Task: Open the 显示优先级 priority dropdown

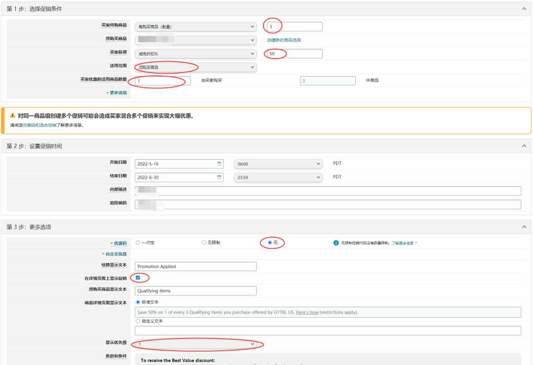Action: coord(195,344)
